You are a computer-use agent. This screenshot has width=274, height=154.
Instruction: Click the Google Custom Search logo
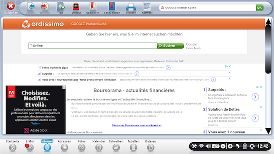pos(193,46)
